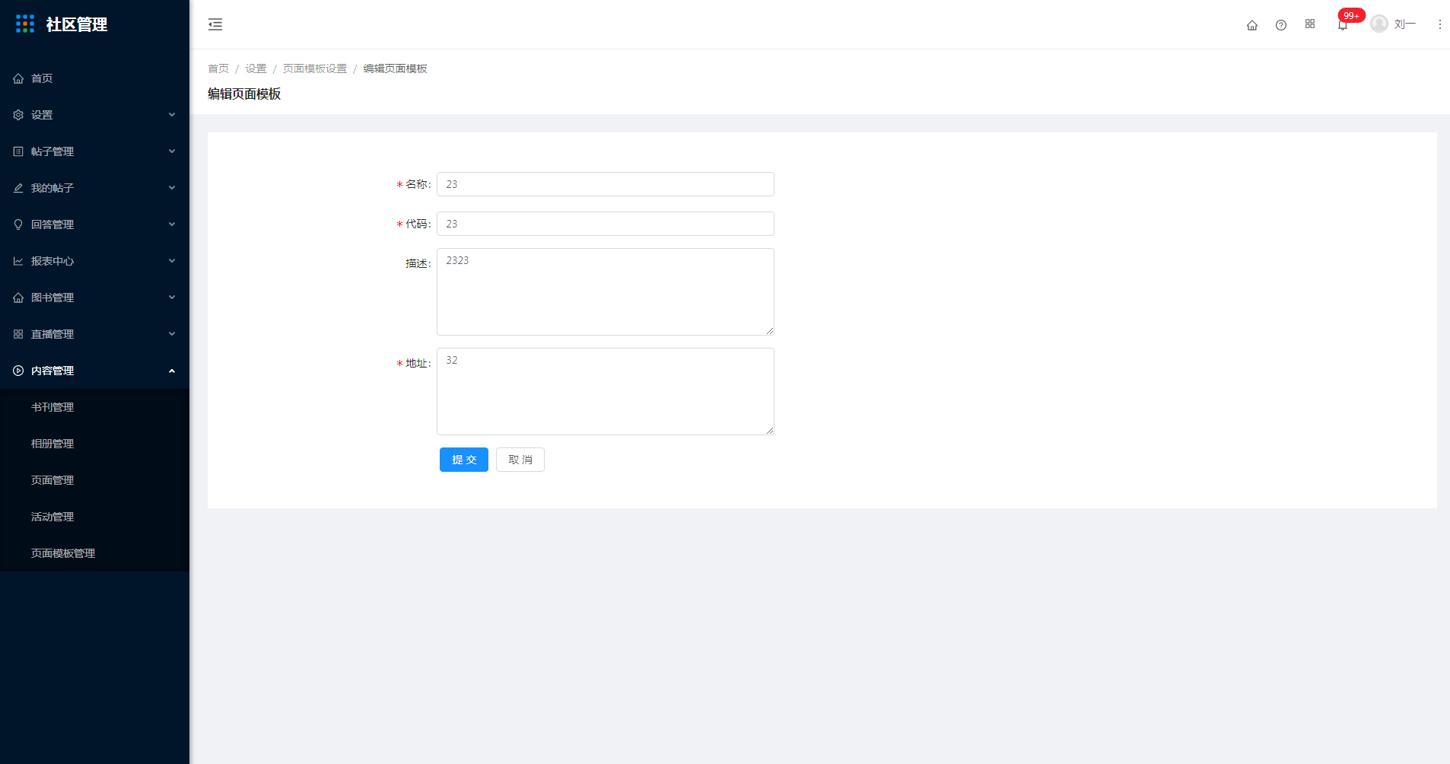
Task: Focus the 名称 input field
Action: 606,184
